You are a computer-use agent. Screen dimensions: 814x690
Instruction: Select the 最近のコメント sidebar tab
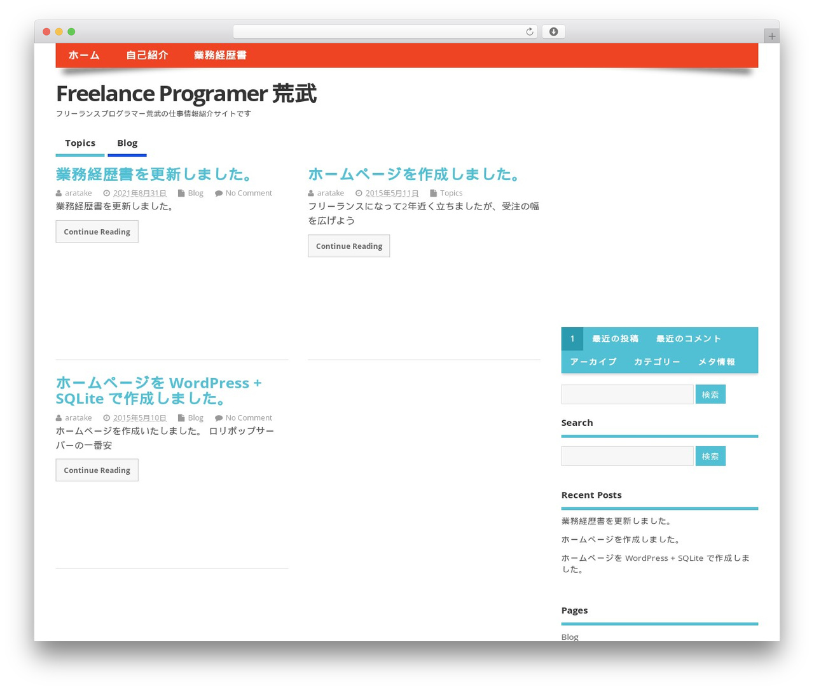click(x=689, y=339)
